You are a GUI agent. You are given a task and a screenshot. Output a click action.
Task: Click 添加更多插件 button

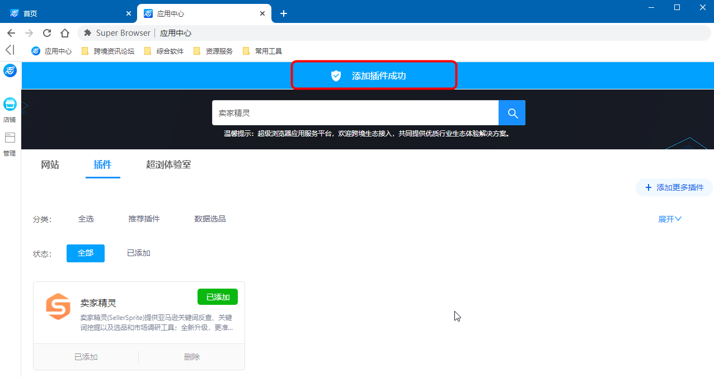pos(674,187)
